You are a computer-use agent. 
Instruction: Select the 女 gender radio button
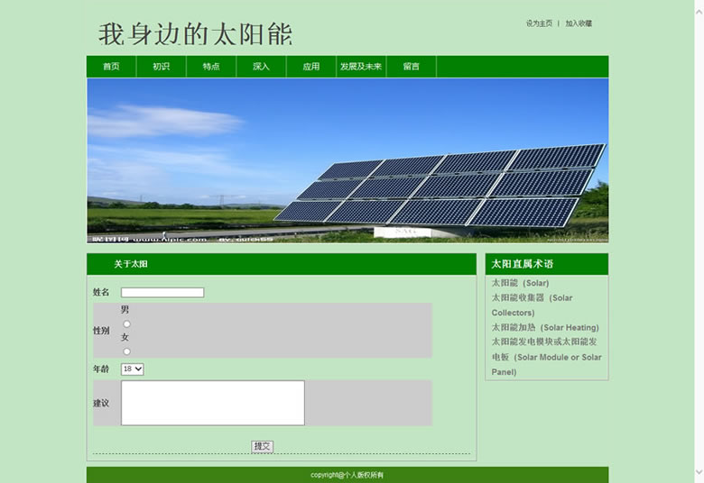coord(126,351)
